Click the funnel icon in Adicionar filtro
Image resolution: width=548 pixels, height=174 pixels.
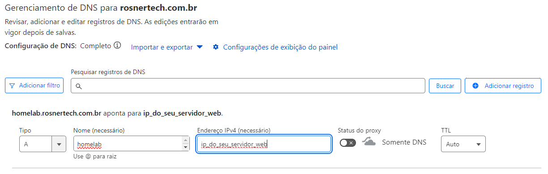pos(12,86)
